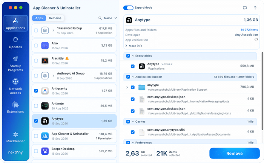This screenshot has height=163, width=264.
Task: Open the 14 972 items link
Action: coord(249,30)
